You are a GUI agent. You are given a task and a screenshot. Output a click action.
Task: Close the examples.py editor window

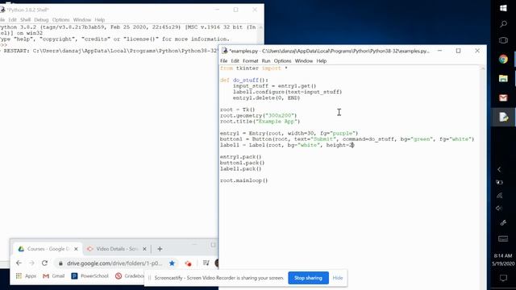[477, 51]
